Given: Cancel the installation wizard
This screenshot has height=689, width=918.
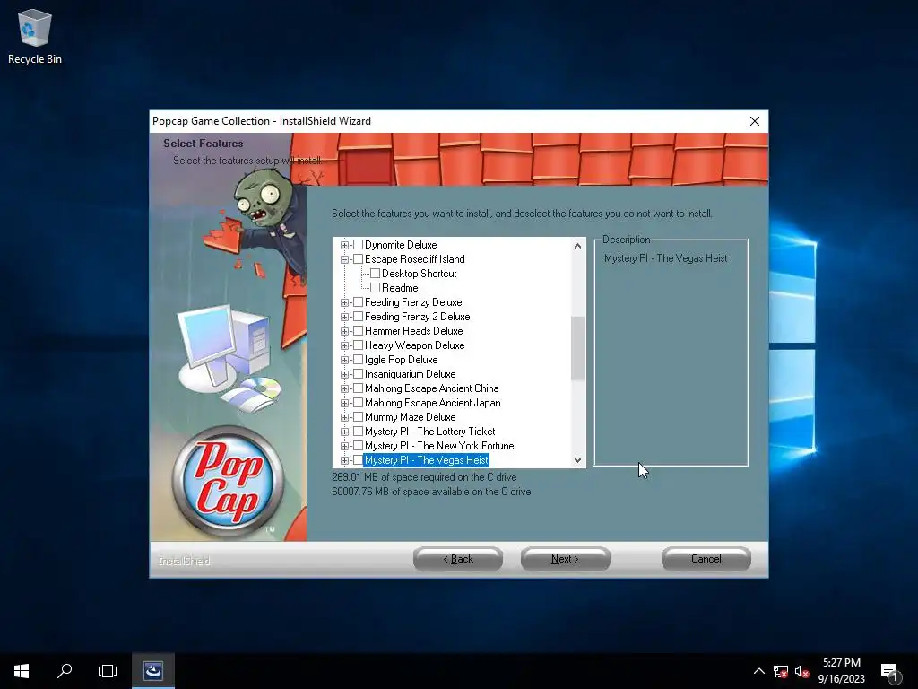Looking at the screenshot, I should tap(706, 559).
